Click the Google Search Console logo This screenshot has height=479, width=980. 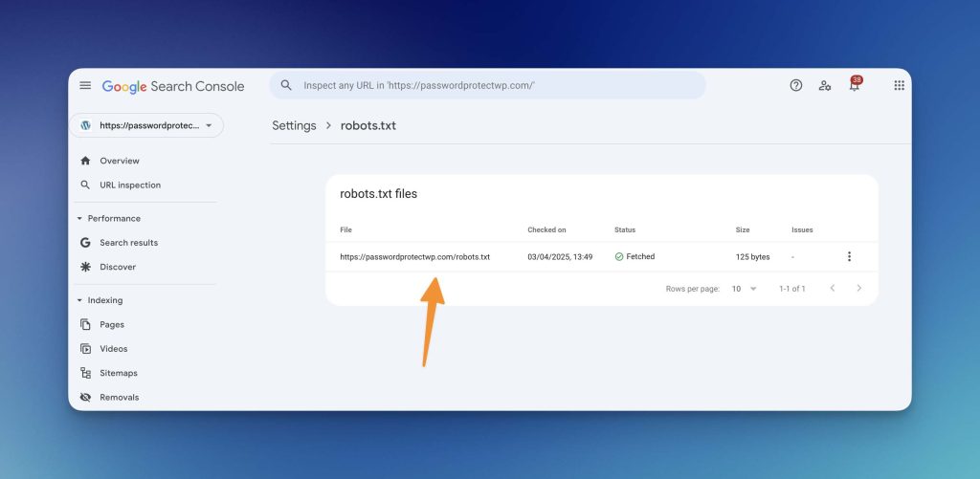point(173,86)
